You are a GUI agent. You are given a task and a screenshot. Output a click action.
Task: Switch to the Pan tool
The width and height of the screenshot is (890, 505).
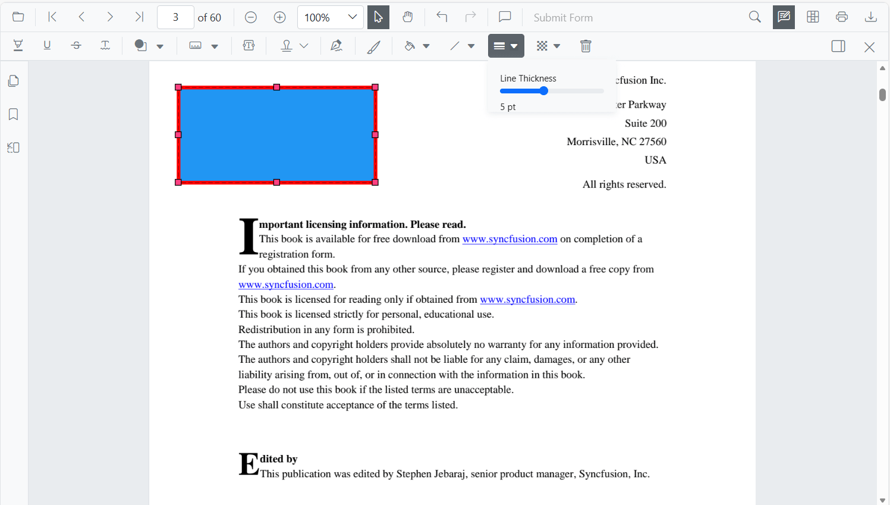point(408,17)
